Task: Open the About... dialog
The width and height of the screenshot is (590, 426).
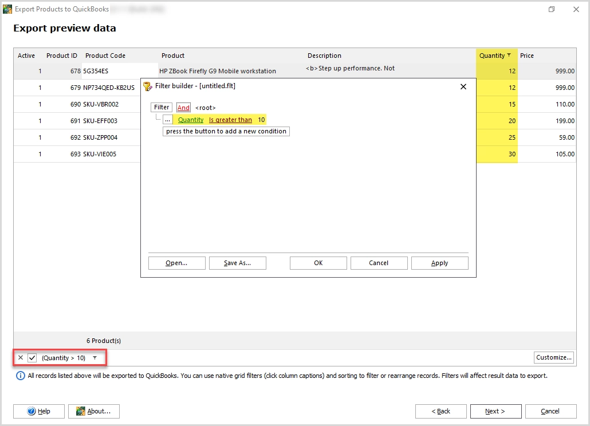Action: click(x=94, y=411)
